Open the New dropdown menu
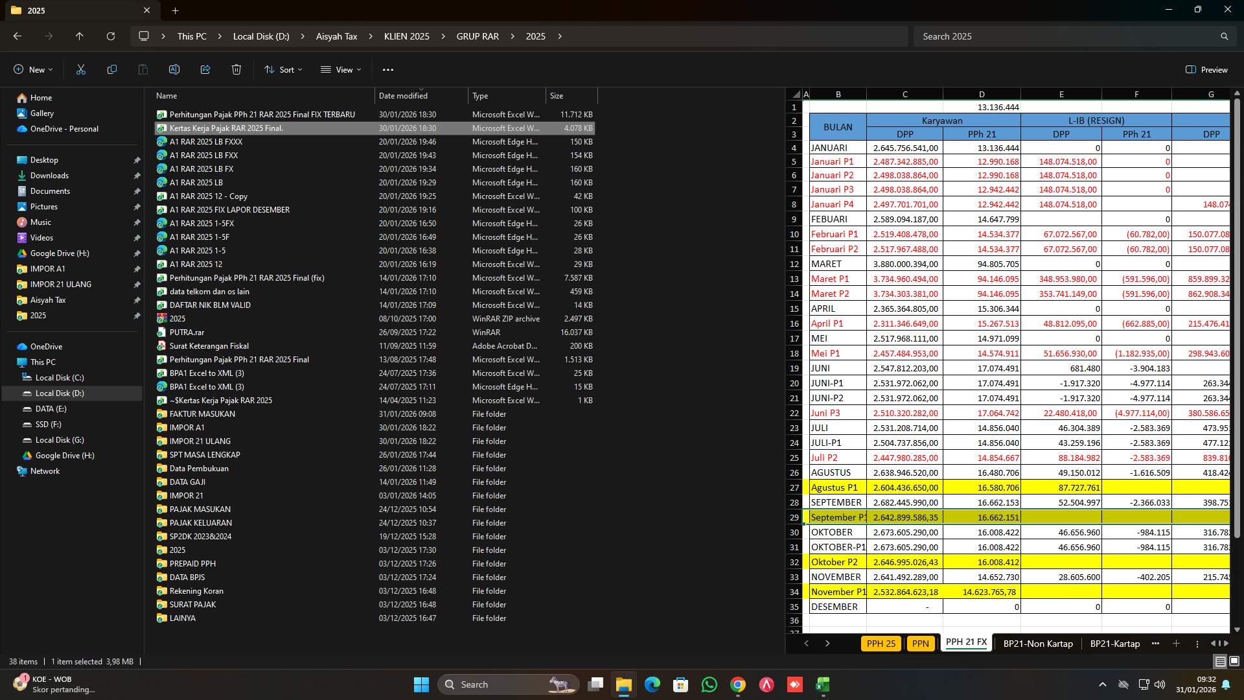The height and width of the screenshot is (700, 1244). point(32,69)
